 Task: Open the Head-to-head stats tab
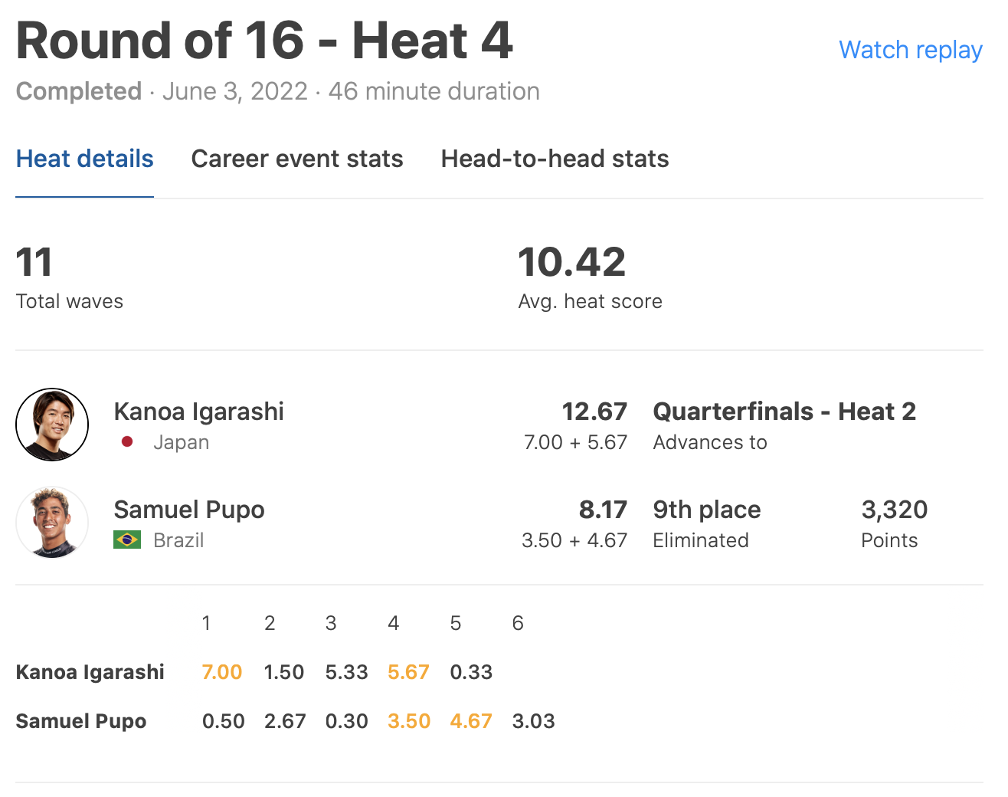click(x=555, y=159)
